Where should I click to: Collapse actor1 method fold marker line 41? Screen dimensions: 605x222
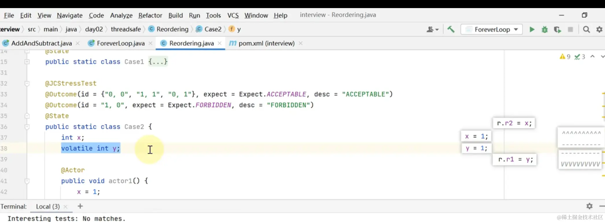(27, 181)
